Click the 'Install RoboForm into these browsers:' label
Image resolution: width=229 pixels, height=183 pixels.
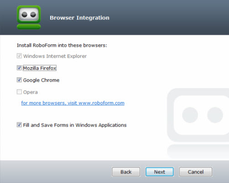point(62,45)
